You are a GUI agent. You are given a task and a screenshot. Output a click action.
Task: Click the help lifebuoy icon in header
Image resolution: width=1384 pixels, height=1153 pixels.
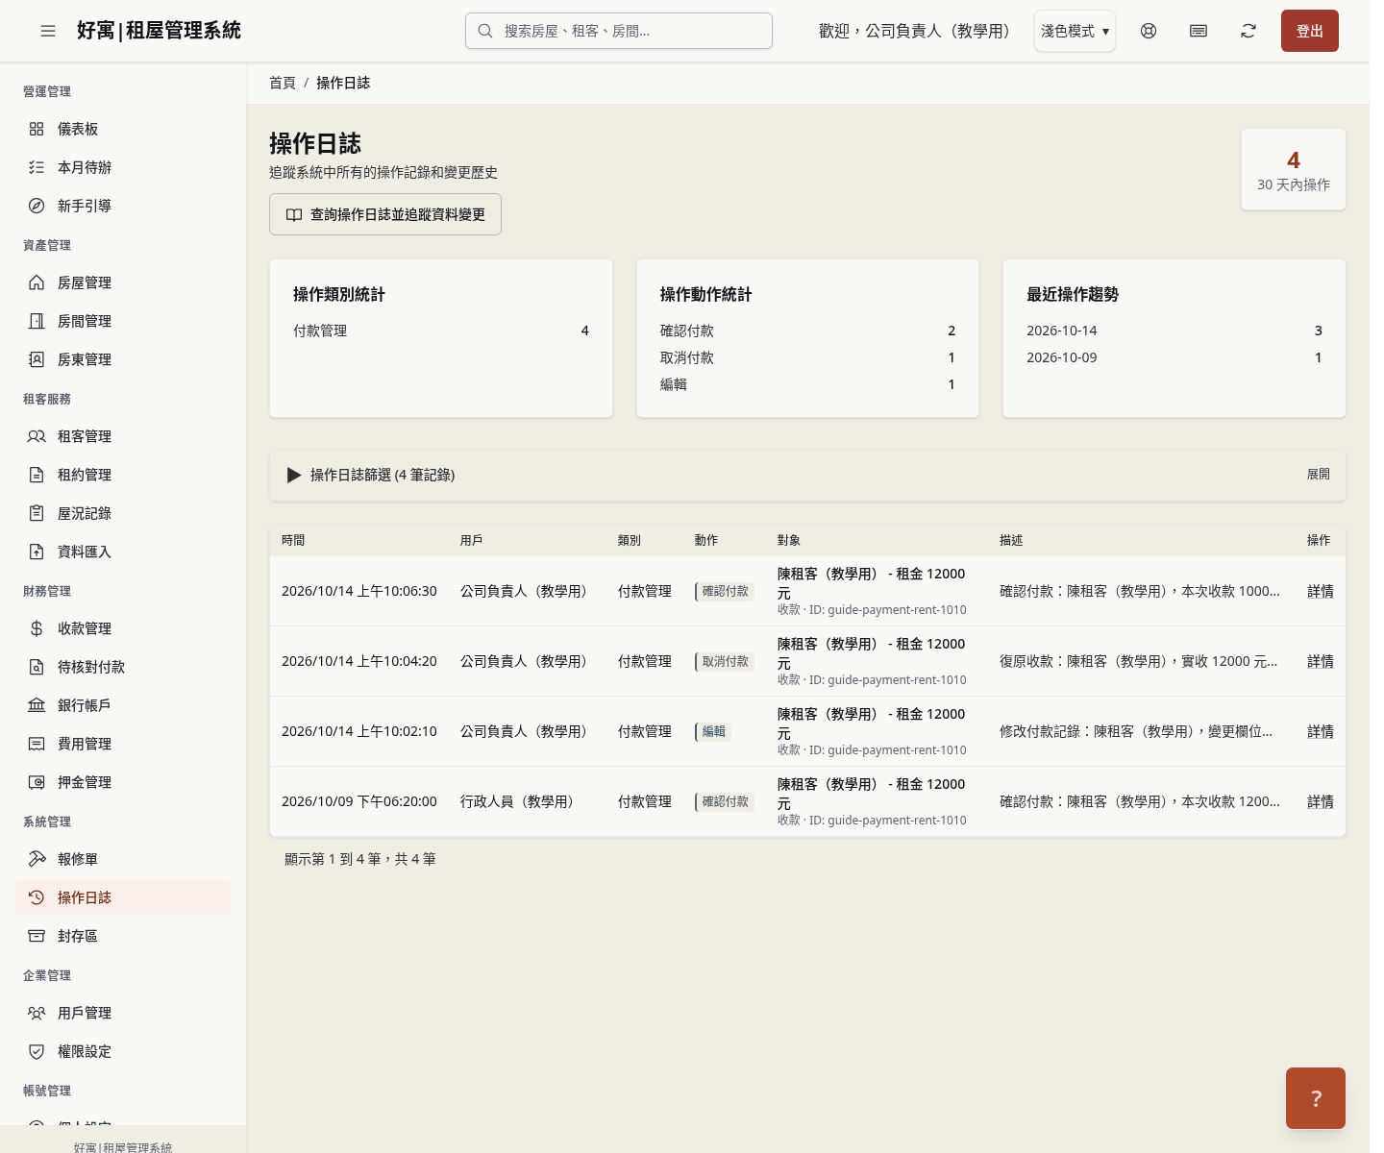pos(1149,31)
